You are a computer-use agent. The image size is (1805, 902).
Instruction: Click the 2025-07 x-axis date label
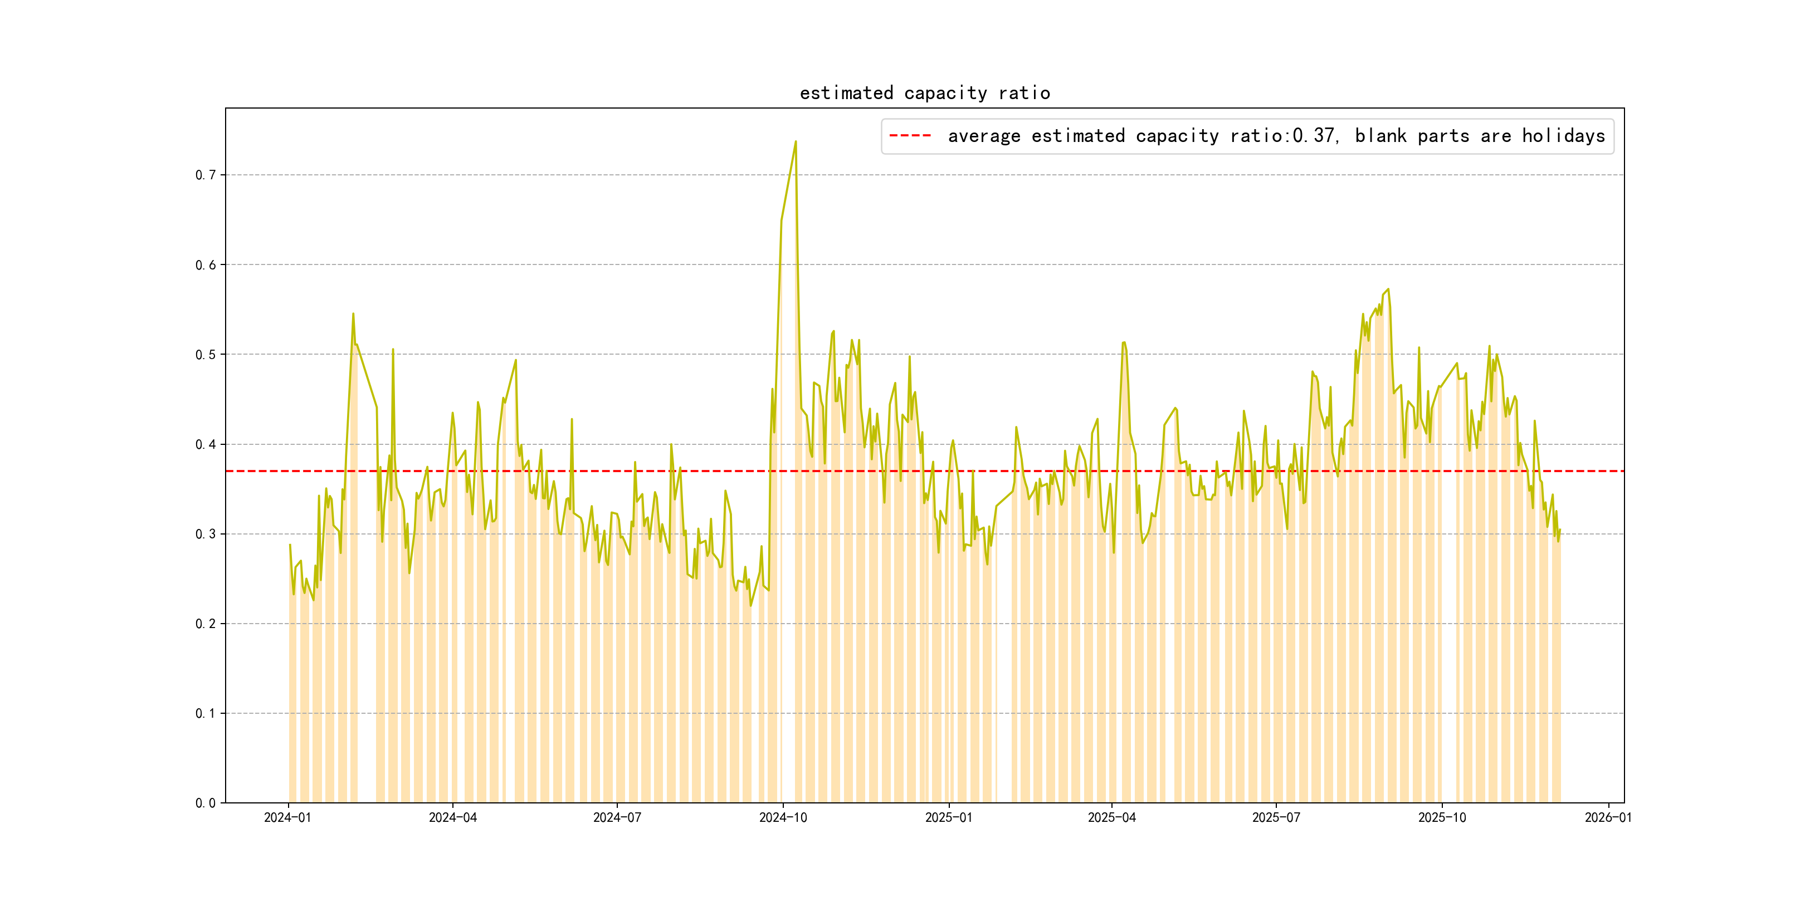(x=1276, y=817)
